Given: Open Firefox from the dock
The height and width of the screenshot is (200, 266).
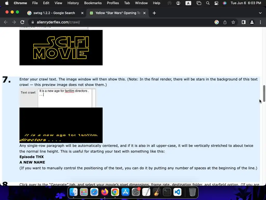Looking at the screenshot, I should (x=105, y=192).
